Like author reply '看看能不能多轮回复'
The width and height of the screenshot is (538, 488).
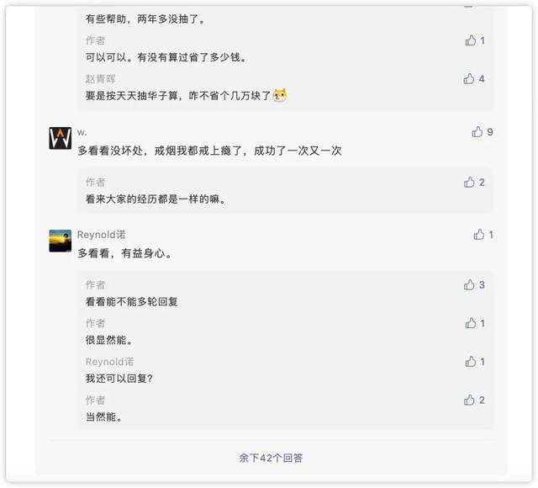click(470, 285)
